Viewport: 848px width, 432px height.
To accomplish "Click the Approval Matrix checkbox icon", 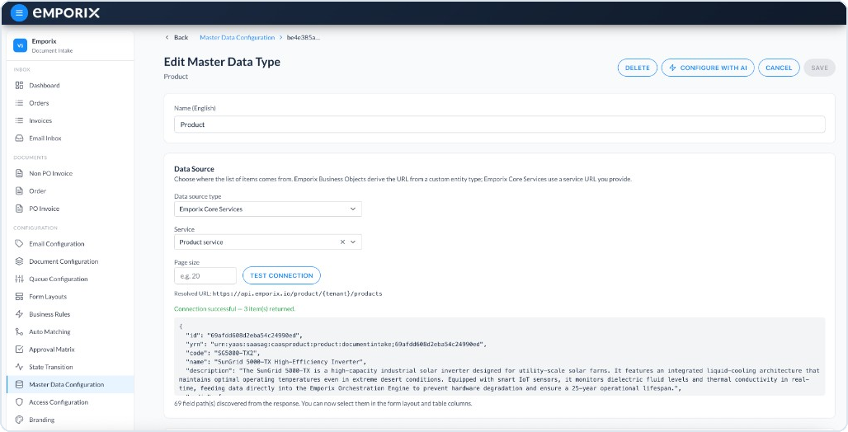I will click(19, 350).
